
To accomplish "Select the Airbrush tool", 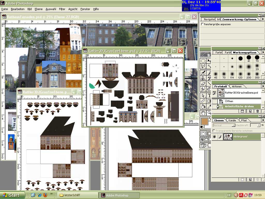I will 203,73.
